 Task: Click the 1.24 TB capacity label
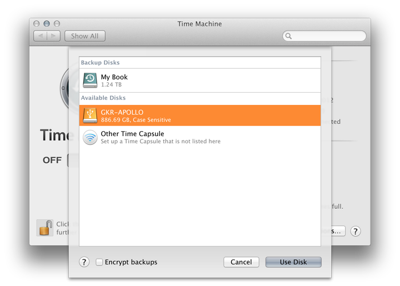[111, 84]
